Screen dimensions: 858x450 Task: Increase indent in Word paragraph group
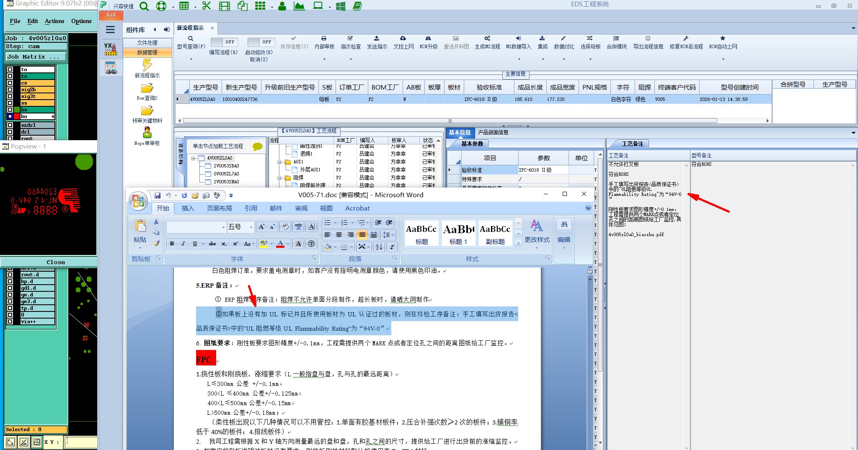pos(389,222)
